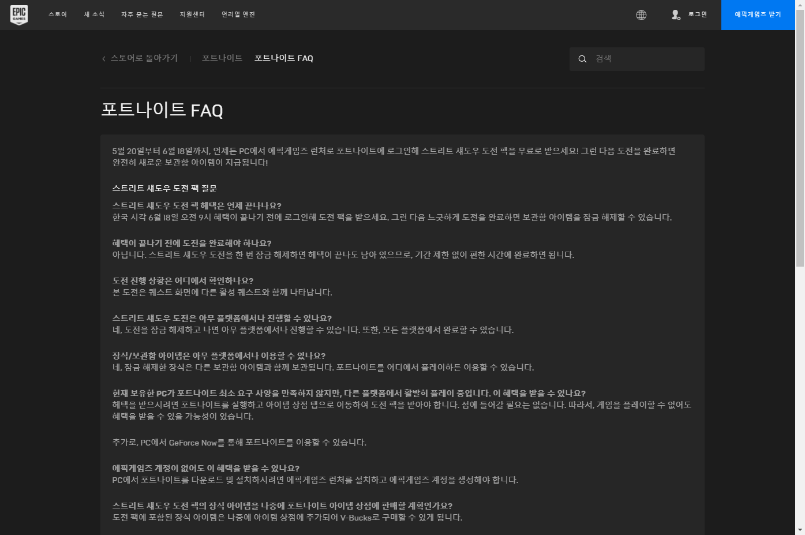Click question starting 현재 보유한 PC가 포트나이트 최소

349,394
